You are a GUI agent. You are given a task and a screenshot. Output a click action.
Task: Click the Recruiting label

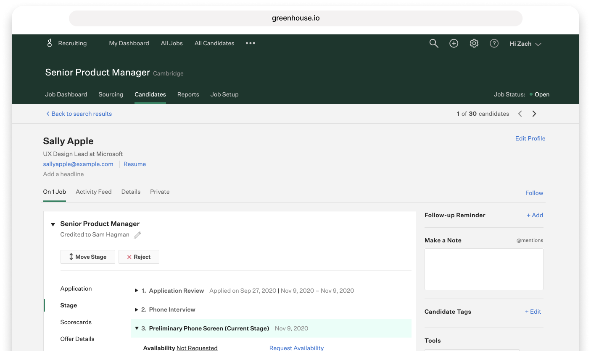tap(72, 43)
